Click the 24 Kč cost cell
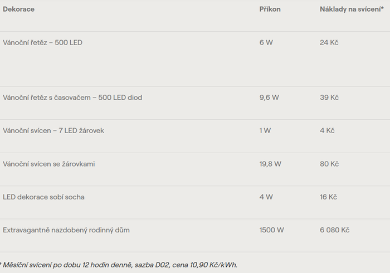 tap(329, 42)
